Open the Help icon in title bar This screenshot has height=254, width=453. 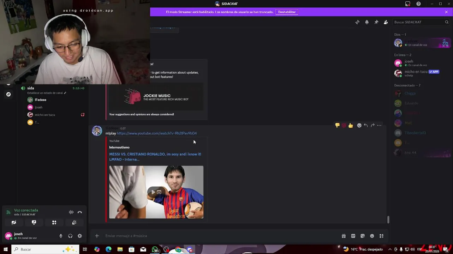pos(418,4)
